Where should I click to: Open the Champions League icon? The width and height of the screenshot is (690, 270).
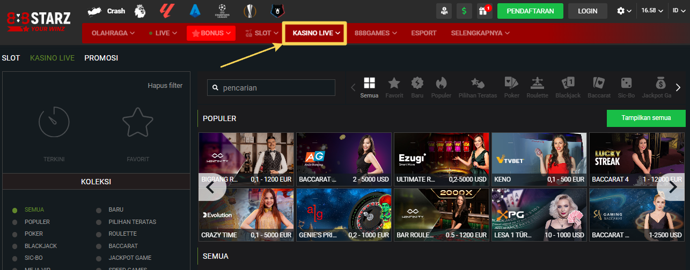coord(222,10)
